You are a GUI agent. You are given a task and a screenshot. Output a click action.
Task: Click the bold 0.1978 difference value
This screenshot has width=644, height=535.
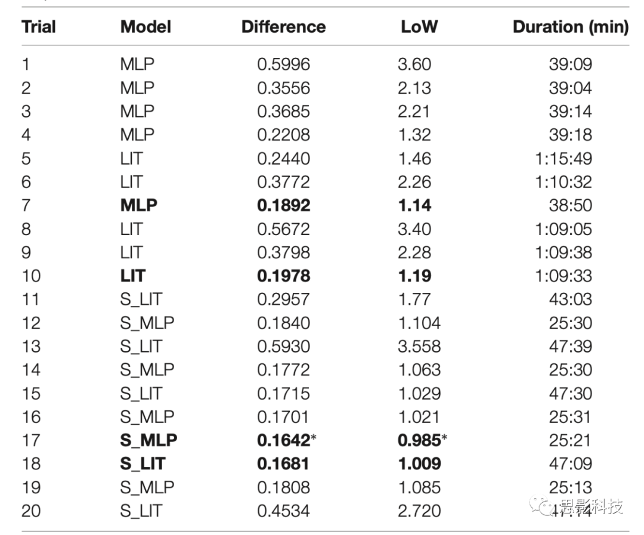tap(283, 276)
